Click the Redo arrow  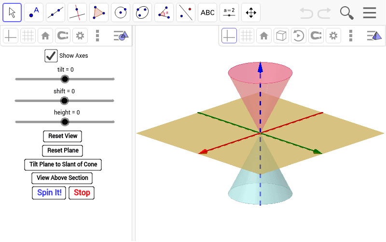324,13
